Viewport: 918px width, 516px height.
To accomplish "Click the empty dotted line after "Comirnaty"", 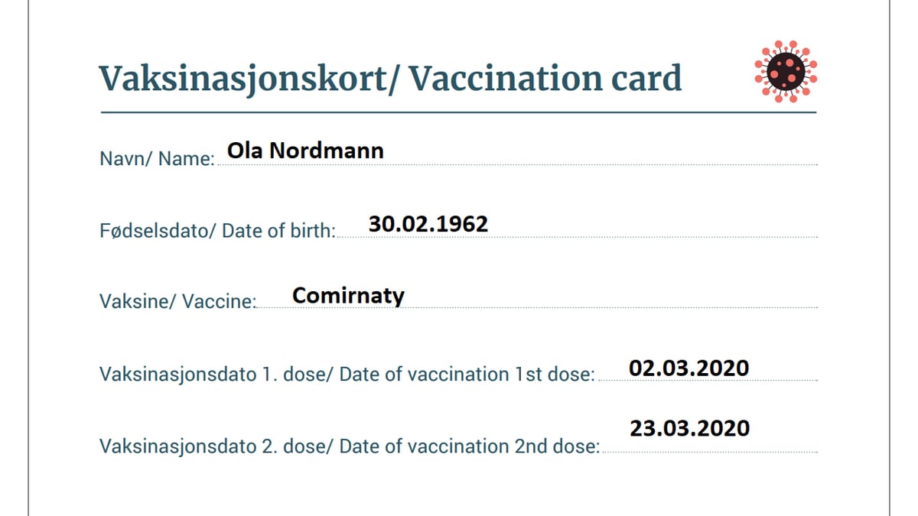I will pos(612,308).
